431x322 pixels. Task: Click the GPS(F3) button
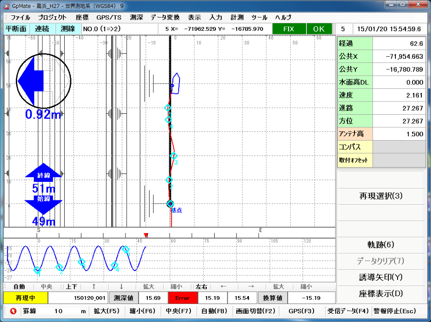click(x=301, y=311)
